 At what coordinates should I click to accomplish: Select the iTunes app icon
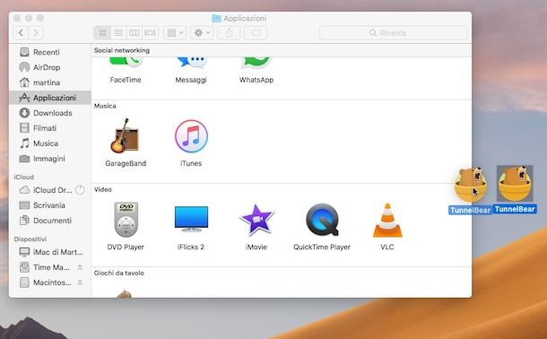pos(191,136)
